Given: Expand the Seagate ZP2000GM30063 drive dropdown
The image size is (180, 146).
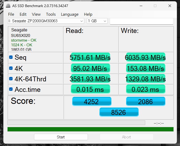Looking at the screenshot, I should pyautogui.click(x=46, y=21).
